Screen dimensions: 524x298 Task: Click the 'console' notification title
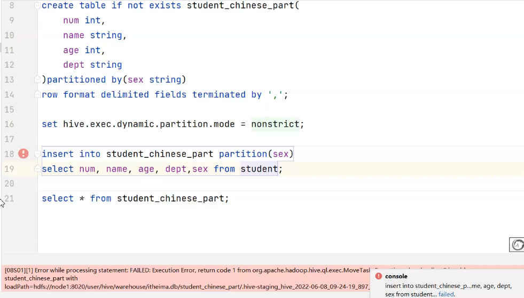(396, 276)
